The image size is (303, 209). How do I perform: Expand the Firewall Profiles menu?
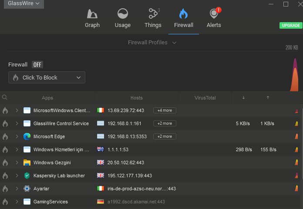point(152,43)
